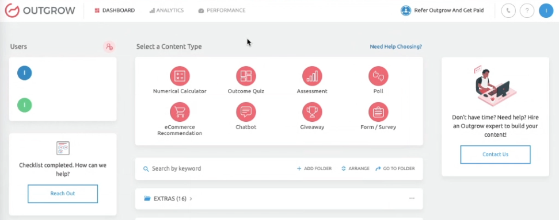Image resolution: width=559 pixels, height=220 pixels.
Task: Go to the Performance tab
Action: 222,10
